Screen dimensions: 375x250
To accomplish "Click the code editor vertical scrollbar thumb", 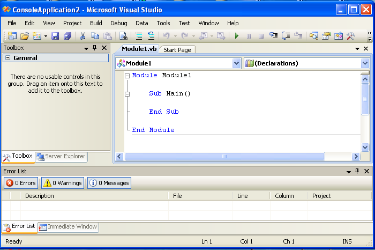I will coord(365,99).
